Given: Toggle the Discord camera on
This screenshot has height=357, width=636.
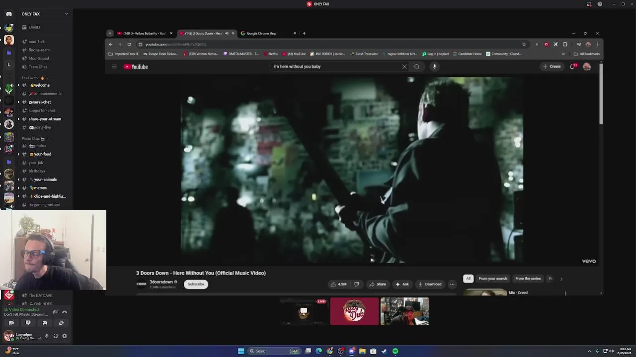Looking at the screenshot, I should [11, 323].
